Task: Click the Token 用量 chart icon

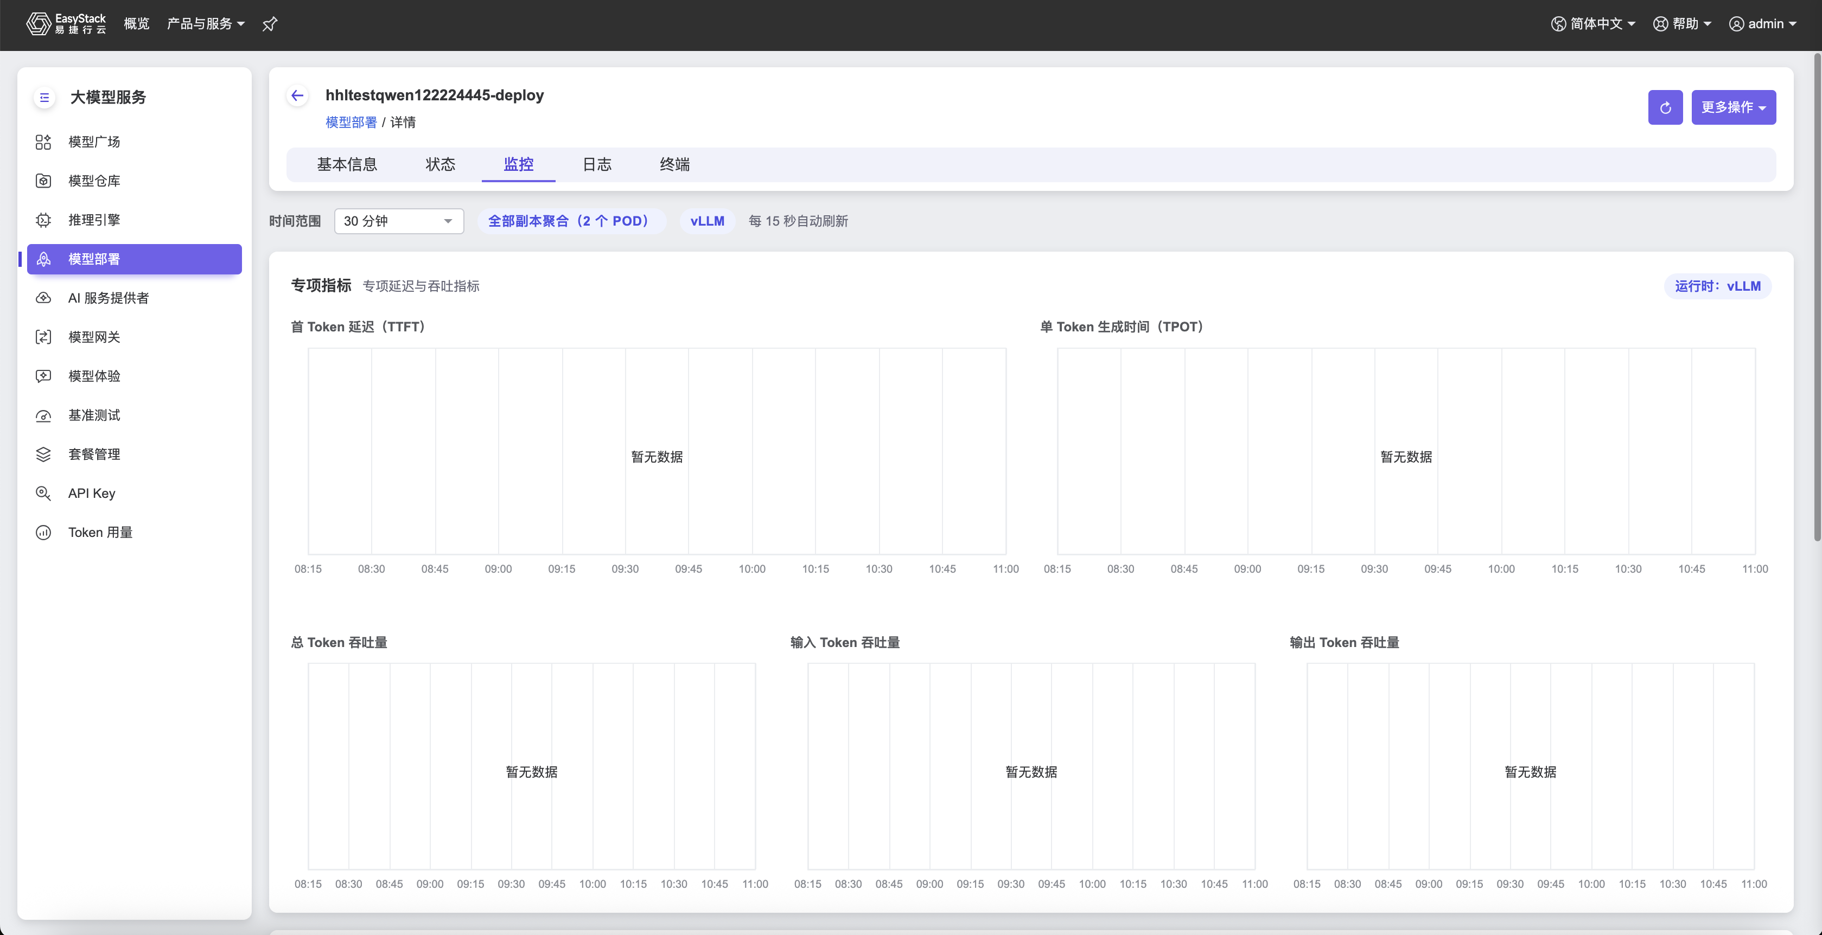Action: [43, 532]
